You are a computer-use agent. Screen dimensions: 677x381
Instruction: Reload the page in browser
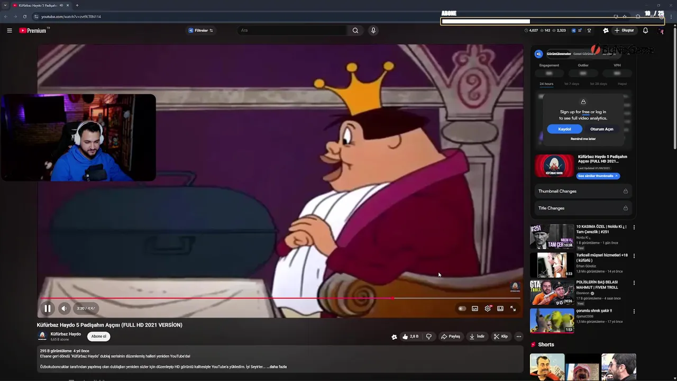pos(24,16)
